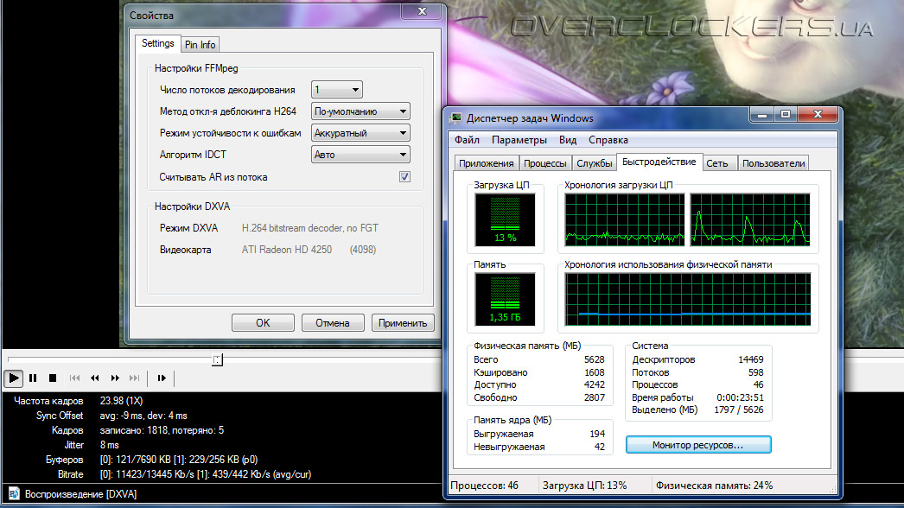Screen dimensions: 904x508
Task: Click the Время работы value 0:00:23:51
Action: tap(741, 397)
